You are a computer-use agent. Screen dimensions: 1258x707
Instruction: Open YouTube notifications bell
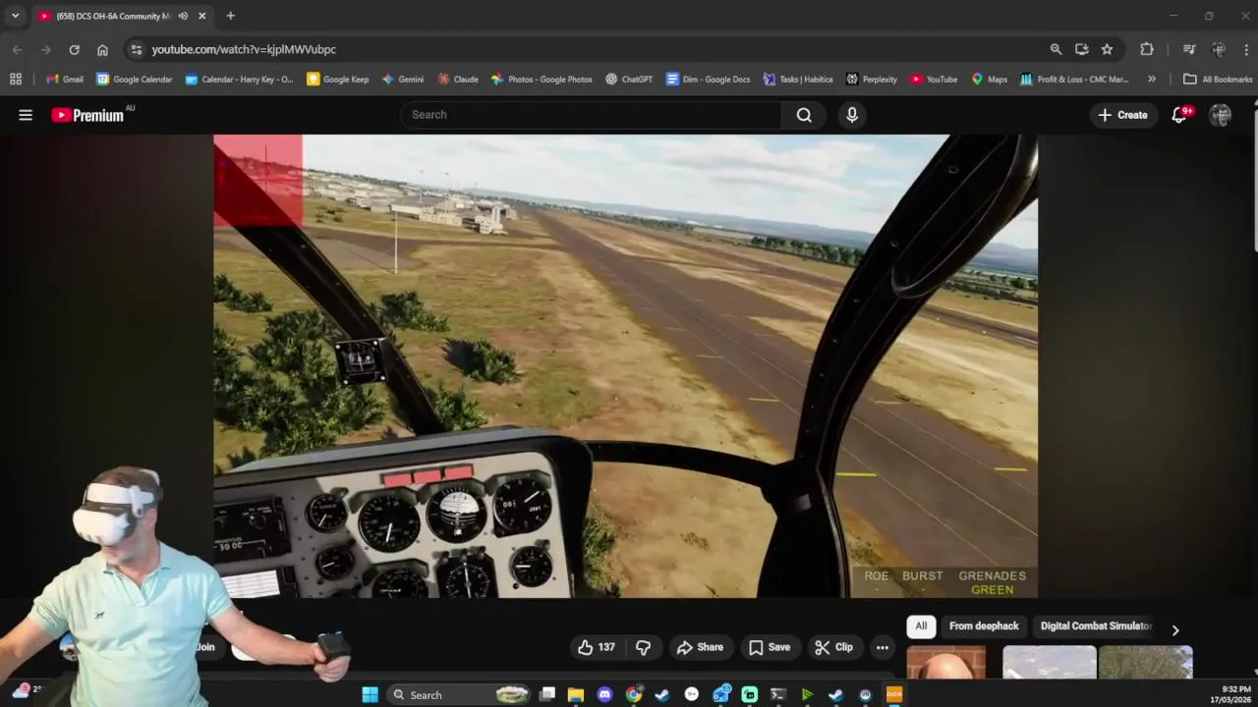click(1179, 115)
